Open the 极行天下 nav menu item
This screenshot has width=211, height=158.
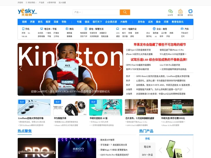click(x=97, y=22)
